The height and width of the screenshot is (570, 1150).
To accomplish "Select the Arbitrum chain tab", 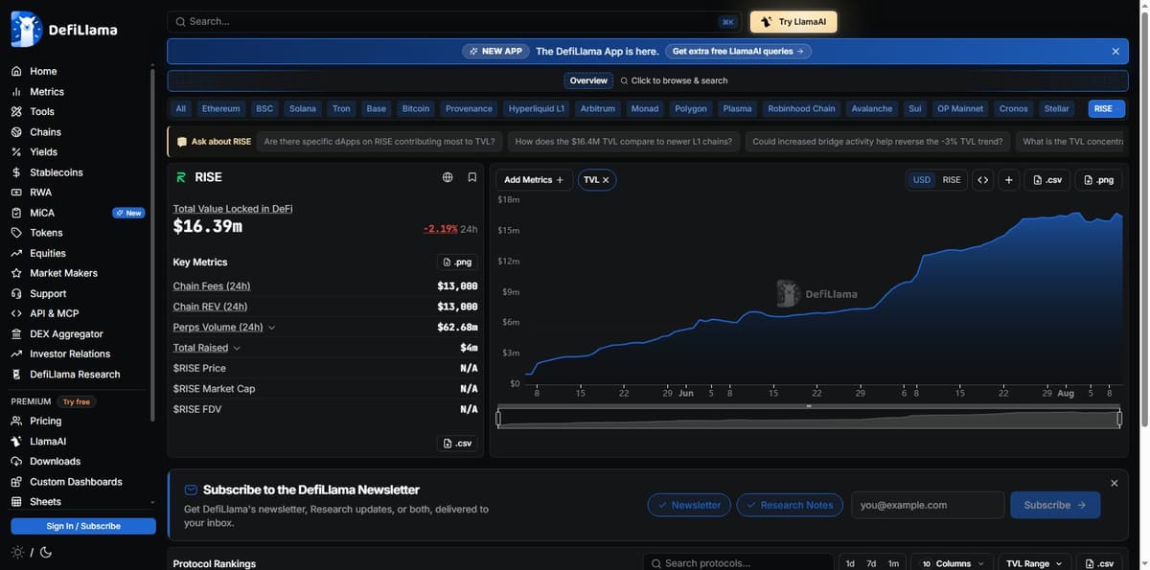I will pos(598,108).
